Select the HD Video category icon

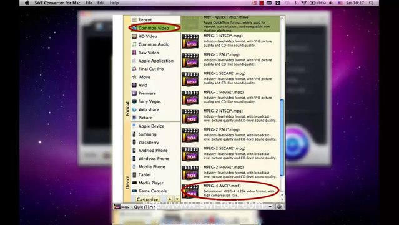pos(134,36)
